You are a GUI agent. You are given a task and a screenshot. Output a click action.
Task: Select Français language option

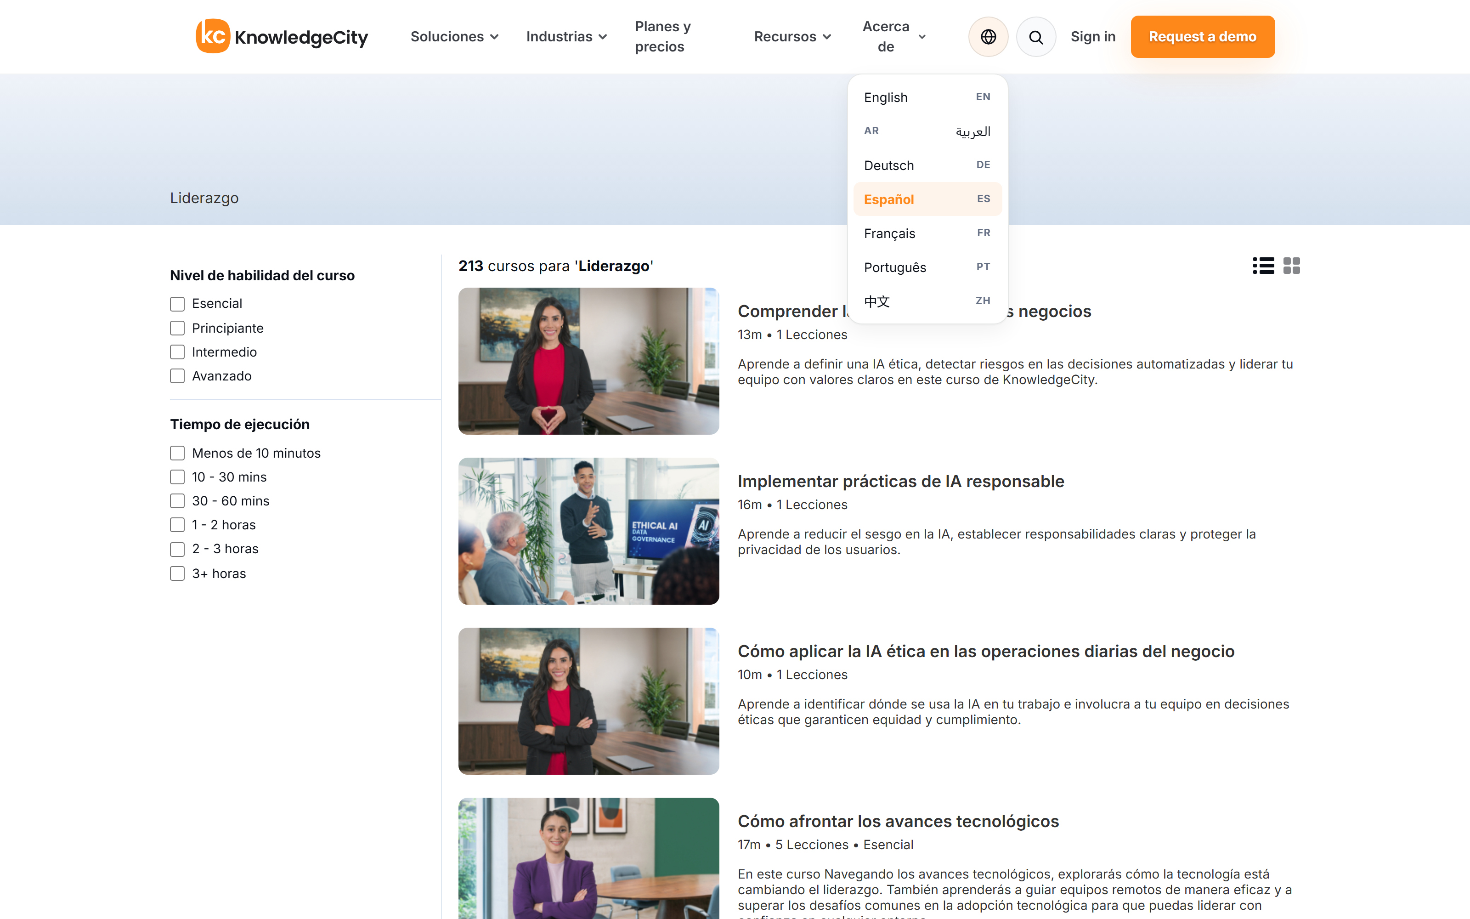[927, 233]
